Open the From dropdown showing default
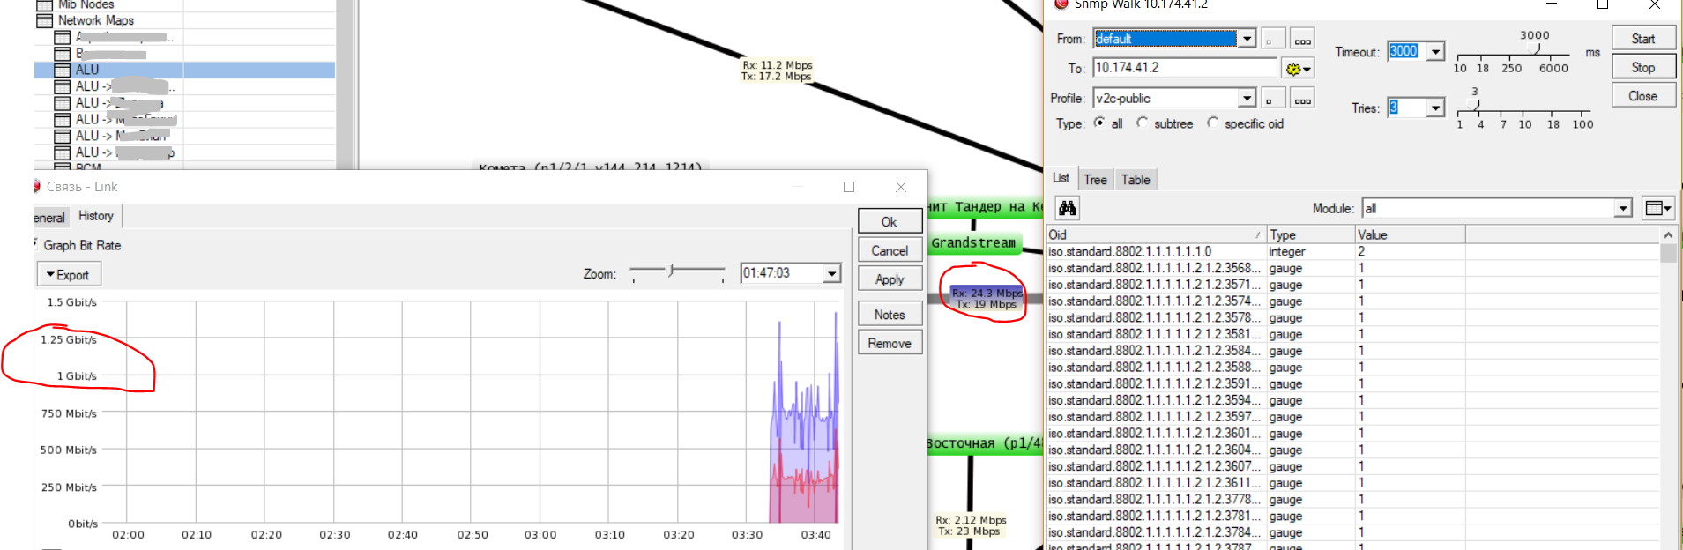The width and height of the screenshot is (1683, 550). [1247, 39]
